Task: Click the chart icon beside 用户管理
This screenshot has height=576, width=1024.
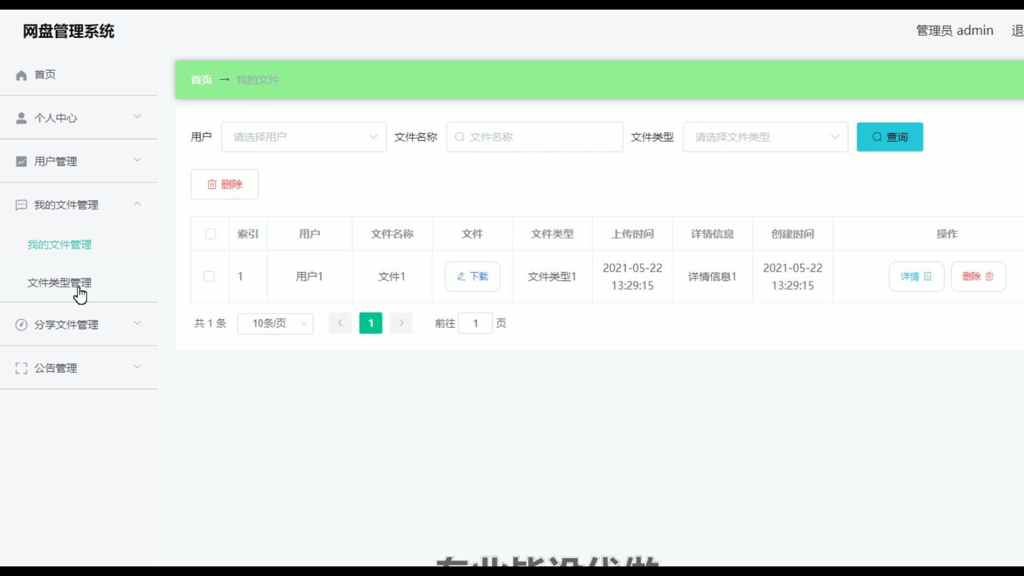Action: pyautogui.click(x=21, y=162)
